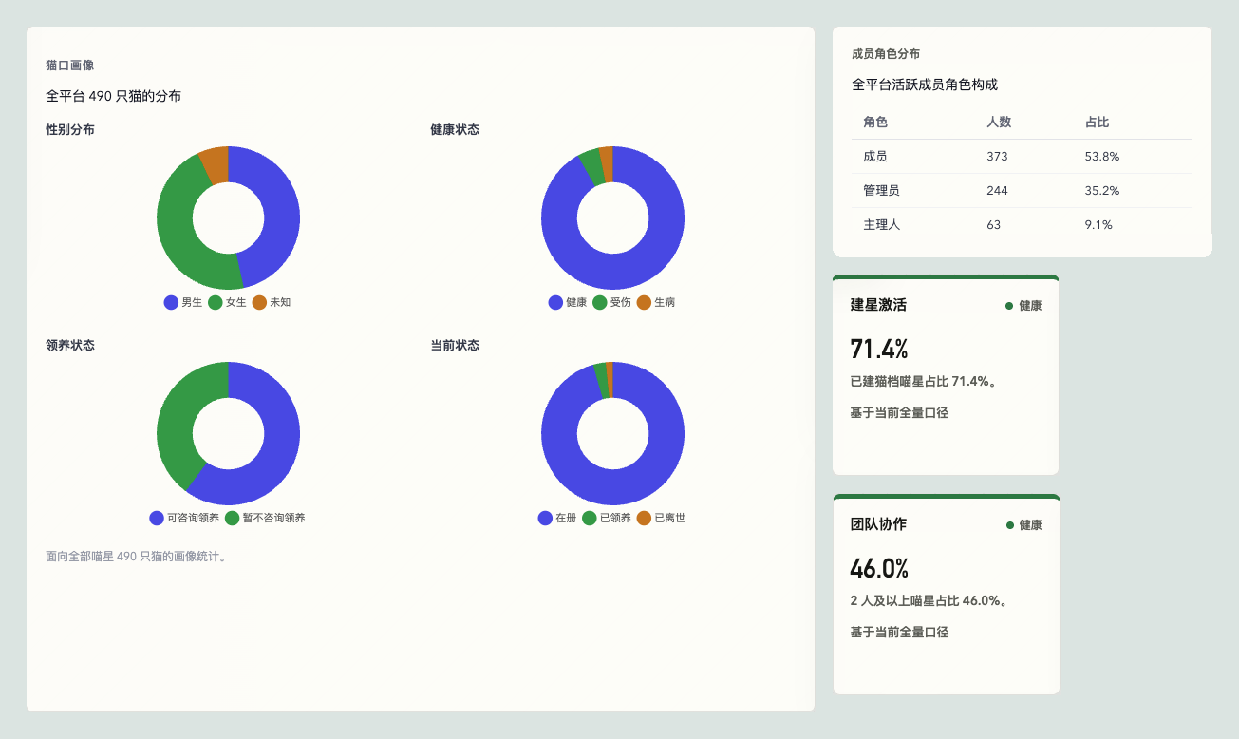Click the 244 count cell
This screenshot has width=1239, height=739.
(997, 191)
